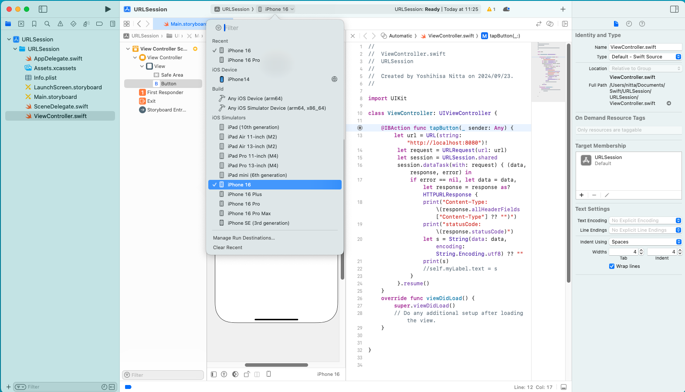Show the History inspector clock icon
685x392 pixels.
(629, 24)
